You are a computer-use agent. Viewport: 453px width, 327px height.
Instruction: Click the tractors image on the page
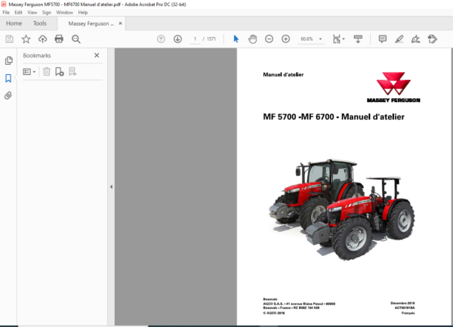(x=342, y=209)
